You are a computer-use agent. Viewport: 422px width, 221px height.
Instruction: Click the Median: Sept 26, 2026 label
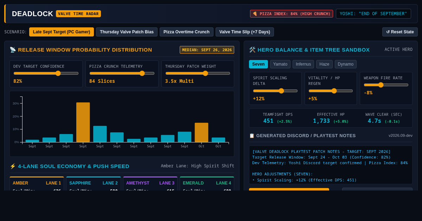(x=207, y=50)
